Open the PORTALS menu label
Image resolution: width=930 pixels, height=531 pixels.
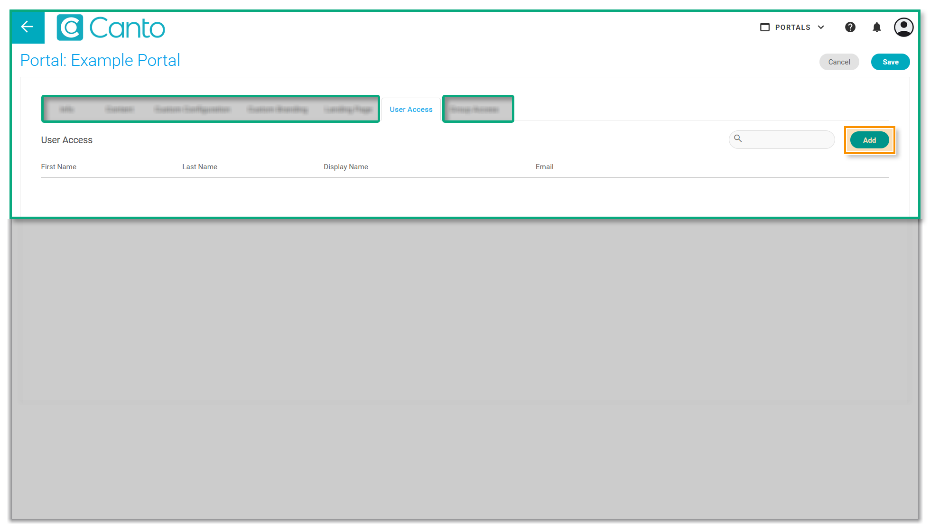792,27
